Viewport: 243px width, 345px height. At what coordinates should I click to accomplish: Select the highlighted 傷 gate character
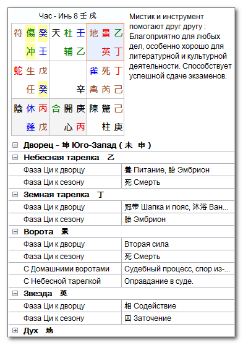30,33
